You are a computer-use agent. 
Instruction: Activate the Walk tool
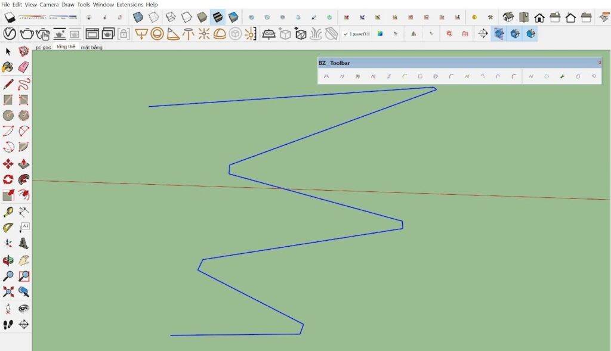pyautogui.click(x=7, y=324)
